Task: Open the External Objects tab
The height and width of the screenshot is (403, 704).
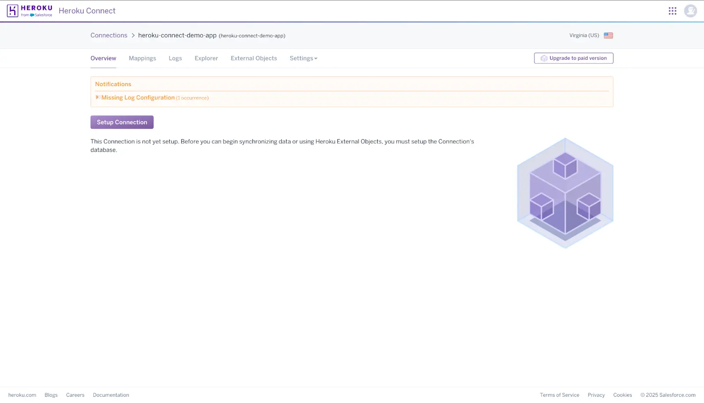Action: pyautogui.click(x=253, y=58)
